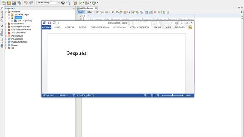Click New Project icon in NetBeans toolbar
Viewport: 244px width, 137px height.
click(x=9, y=3)
